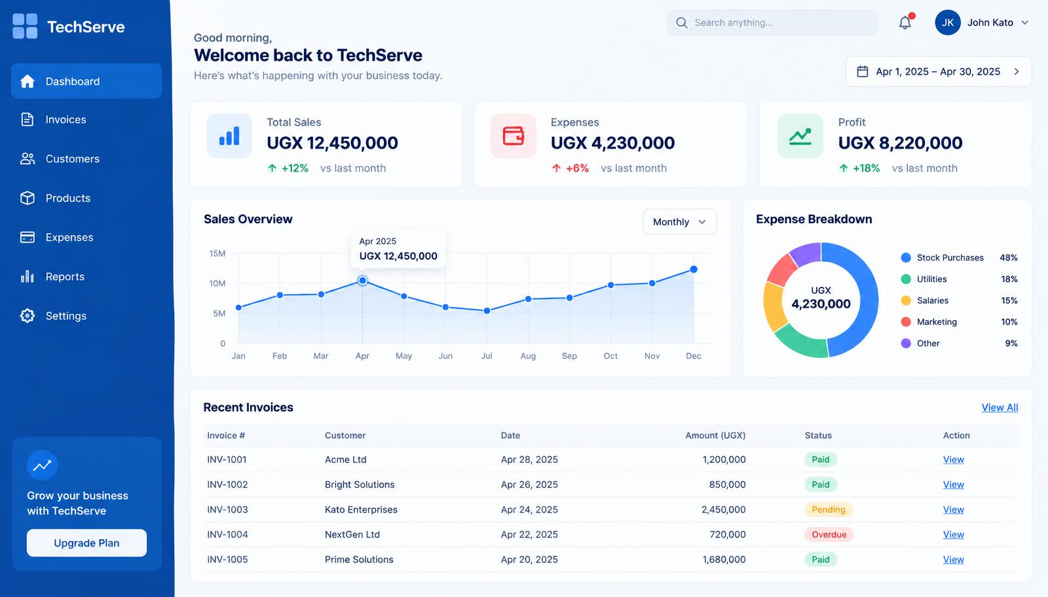Viewport: 1048px width, 597px height.
Task: Click the yellow Salaries legend dot
Action: click(906, 300)
